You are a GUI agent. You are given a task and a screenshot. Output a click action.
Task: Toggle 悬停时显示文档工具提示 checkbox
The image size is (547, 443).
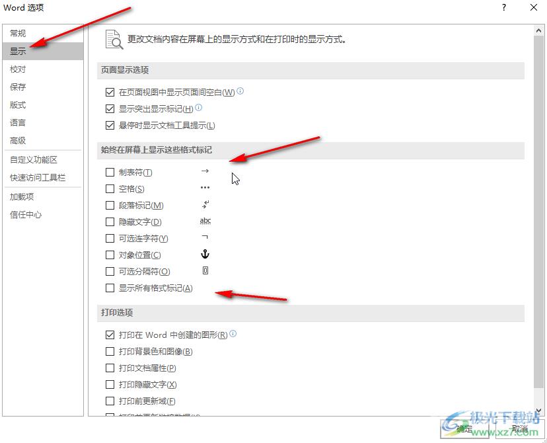(110, 126)
